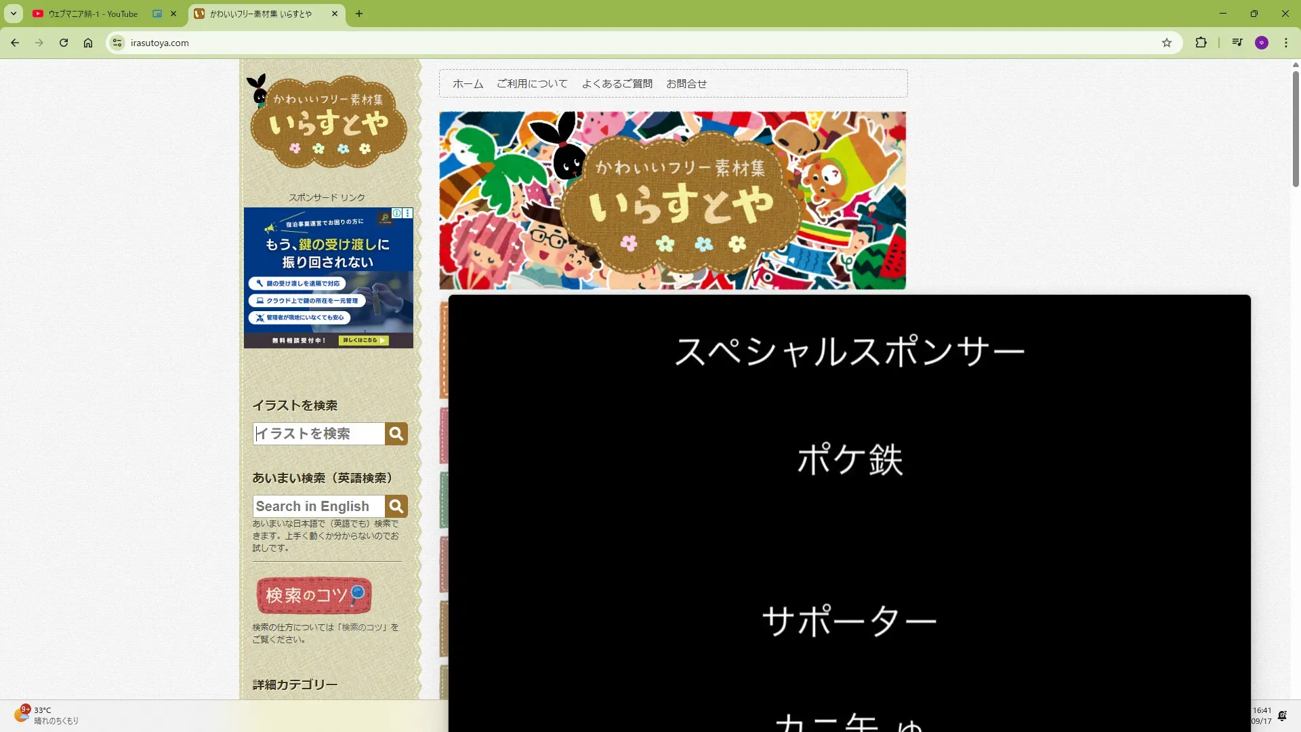Click the English search magnifier button
Viewport: 1301px width, 732px height.
click(x=396, y=506)
